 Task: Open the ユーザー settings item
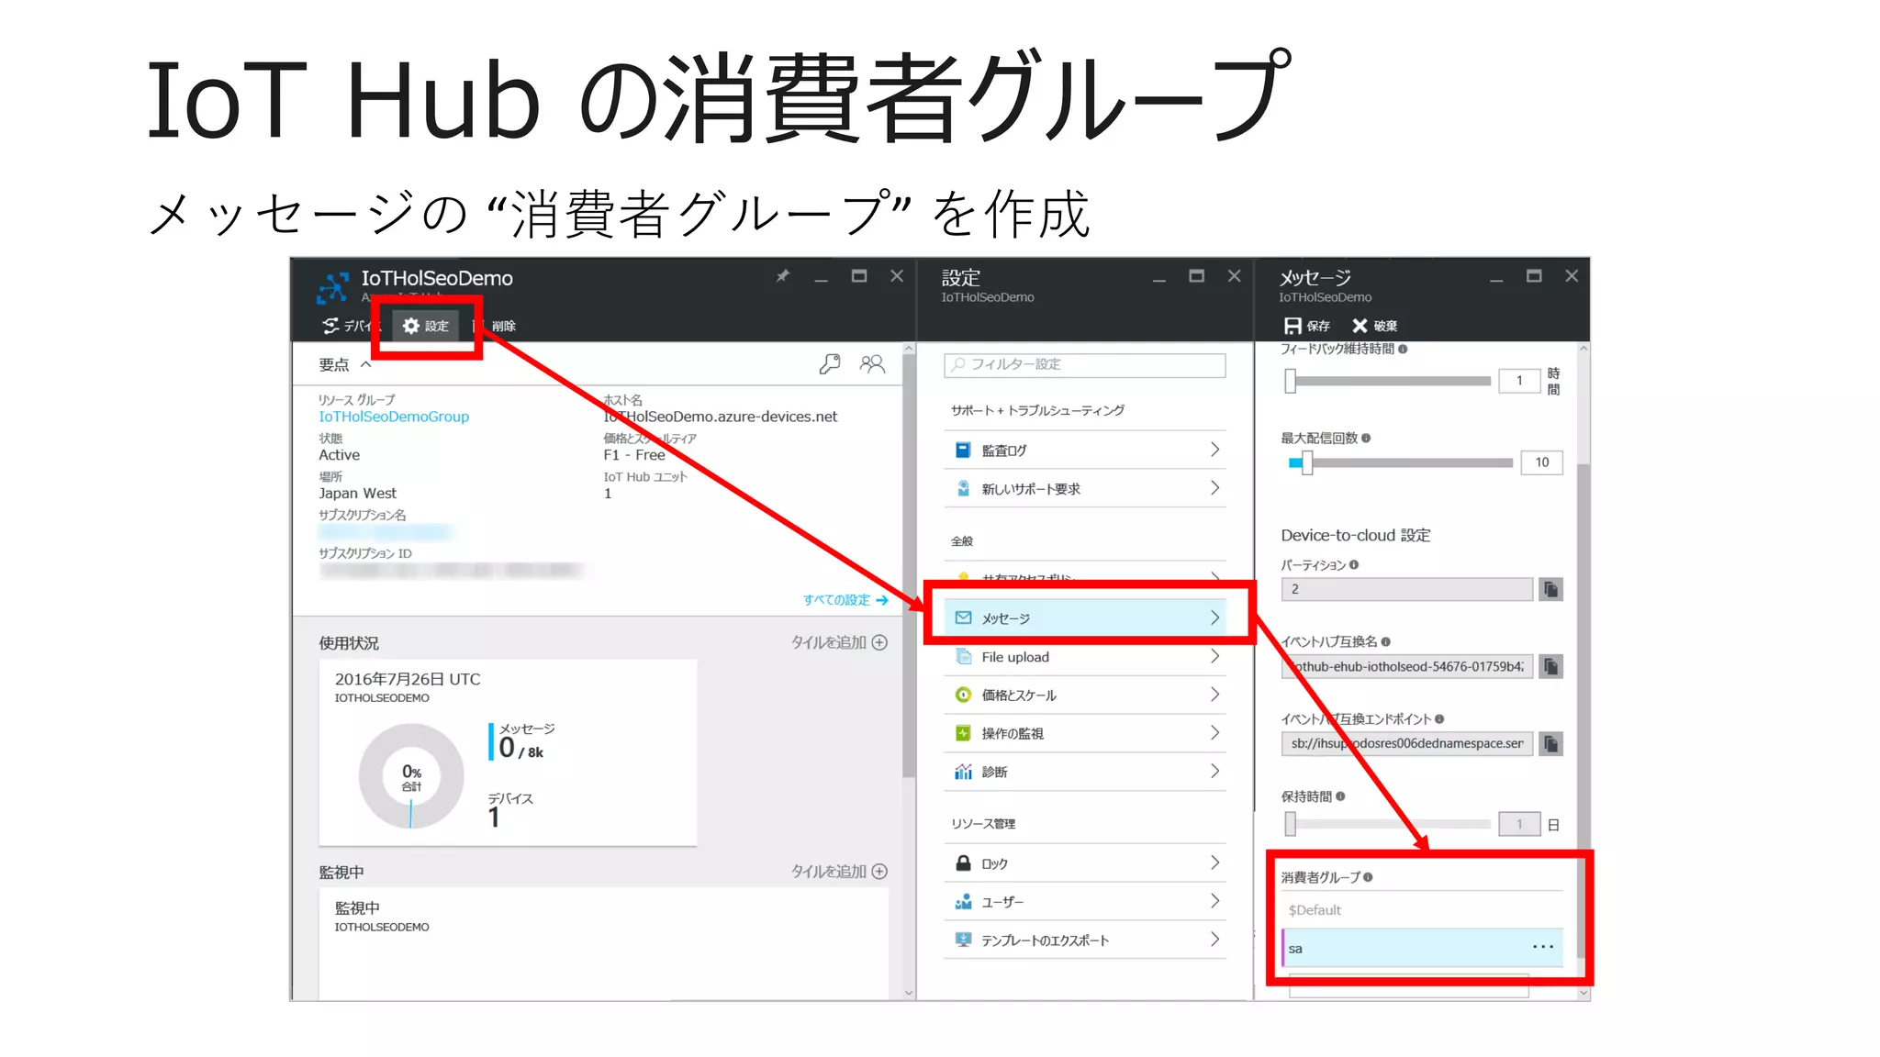1085,902
